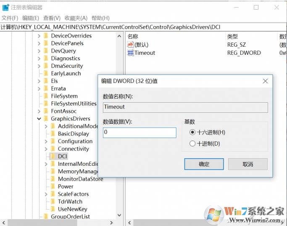Screen dimensions: 287x226
Task: Click the UseNewKey folder icon
Action: point(53,209)
